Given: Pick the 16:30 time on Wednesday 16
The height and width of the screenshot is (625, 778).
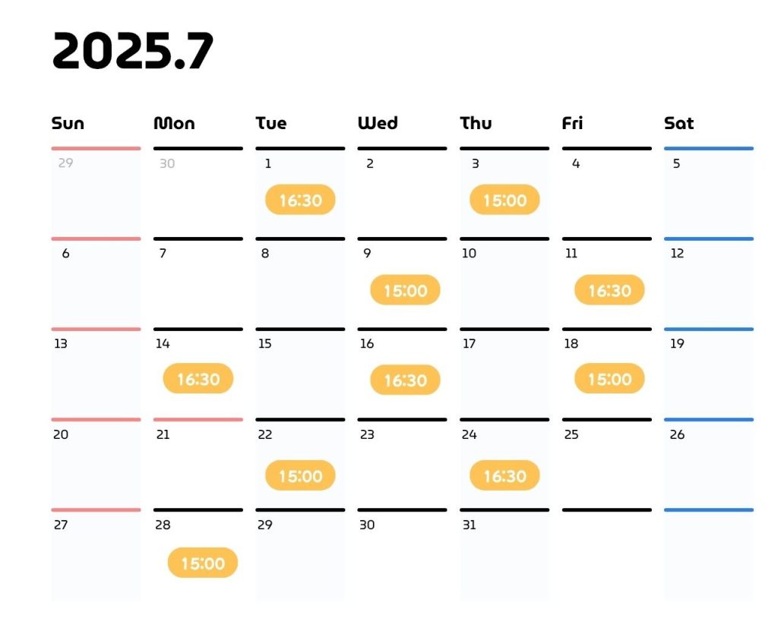Looking at the screenshot, I should pyautogui.click(x=405, y=380).
